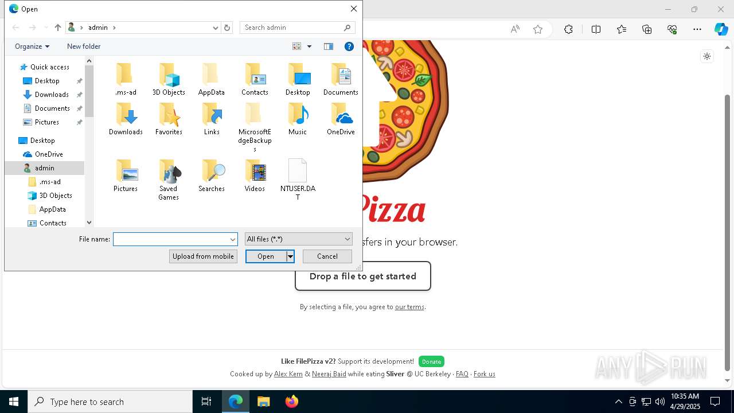This screenshot has width=734, height=413.
Task: Select the MicrosoftEdgeBackups folder
Action: [255, 127]
